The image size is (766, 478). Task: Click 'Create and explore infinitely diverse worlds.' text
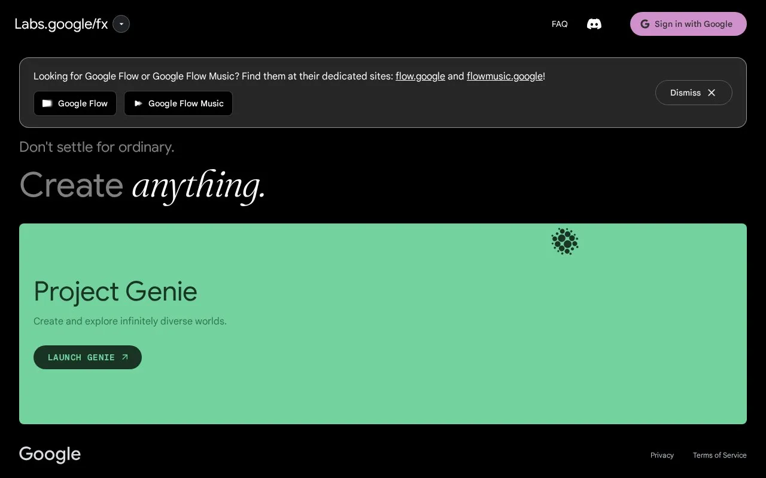[x=130, y=321]
